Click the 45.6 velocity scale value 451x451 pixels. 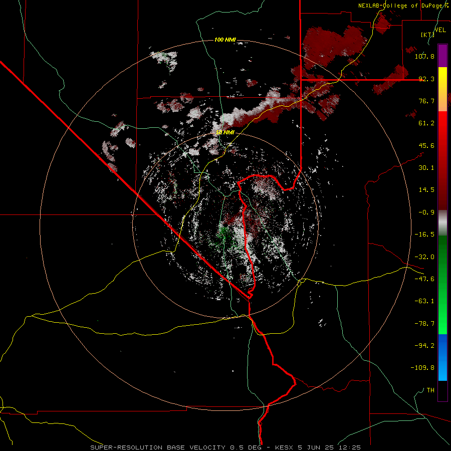pos(426,145)
